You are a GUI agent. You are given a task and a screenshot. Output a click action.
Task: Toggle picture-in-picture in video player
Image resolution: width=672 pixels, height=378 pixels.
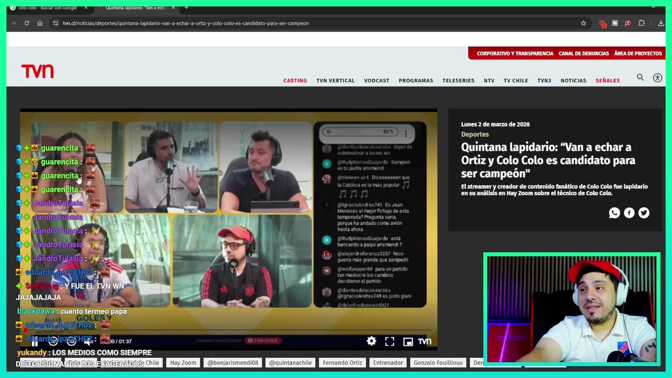click(408, 341)
